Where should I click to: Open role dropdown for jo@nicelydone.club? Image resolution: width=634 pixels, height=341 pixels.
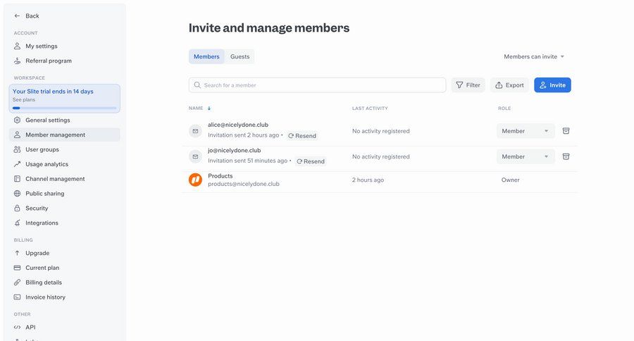tap(526, 156)
